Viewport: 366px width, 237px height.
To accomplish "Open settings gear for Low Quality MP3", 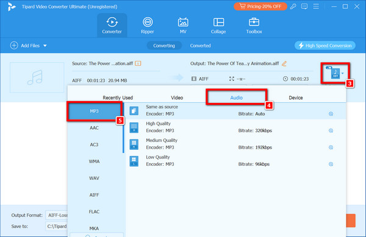I will pyautogui.click(x=331, y=164).
